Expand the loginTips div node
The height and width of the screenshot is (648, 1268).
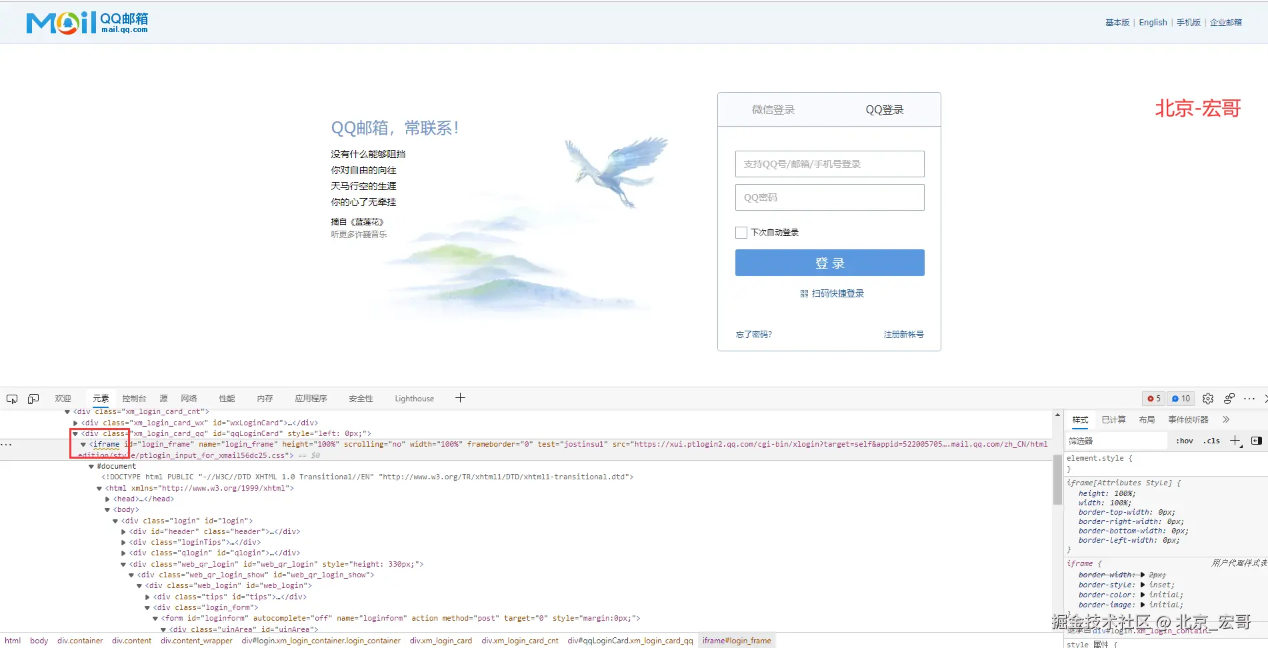pos(123,542)
